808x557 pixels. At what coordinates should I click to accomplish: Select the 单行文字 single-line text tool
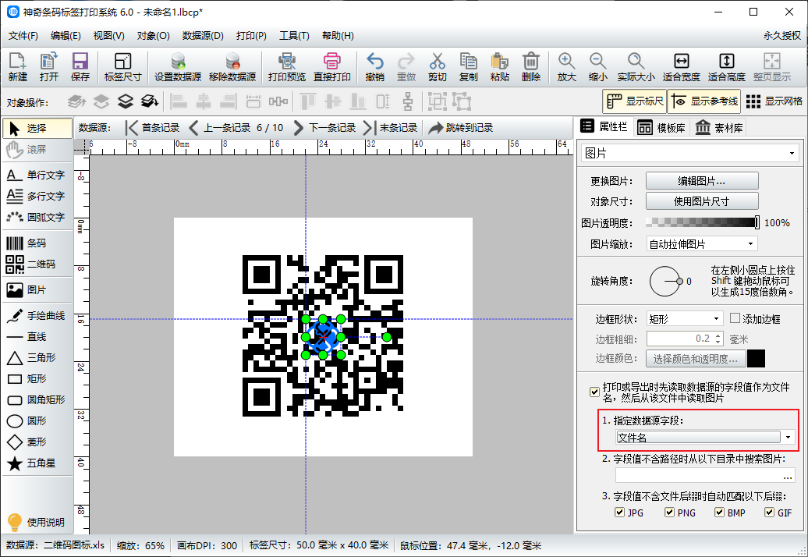37,176
